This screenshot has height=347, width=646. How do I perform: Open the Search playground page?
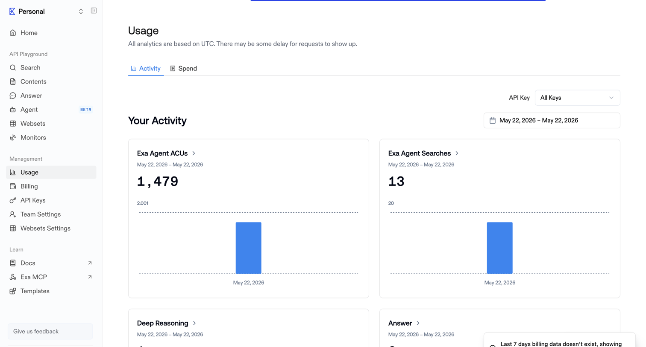point(51,68)
